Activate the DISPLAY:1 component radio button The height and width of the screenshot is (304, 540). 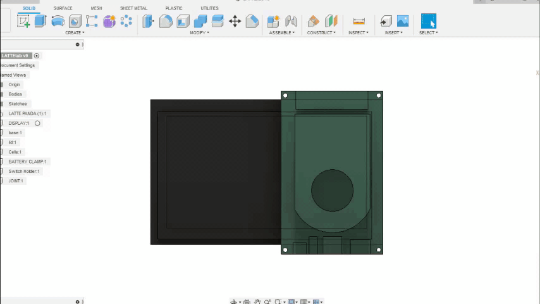pos(37,123)
